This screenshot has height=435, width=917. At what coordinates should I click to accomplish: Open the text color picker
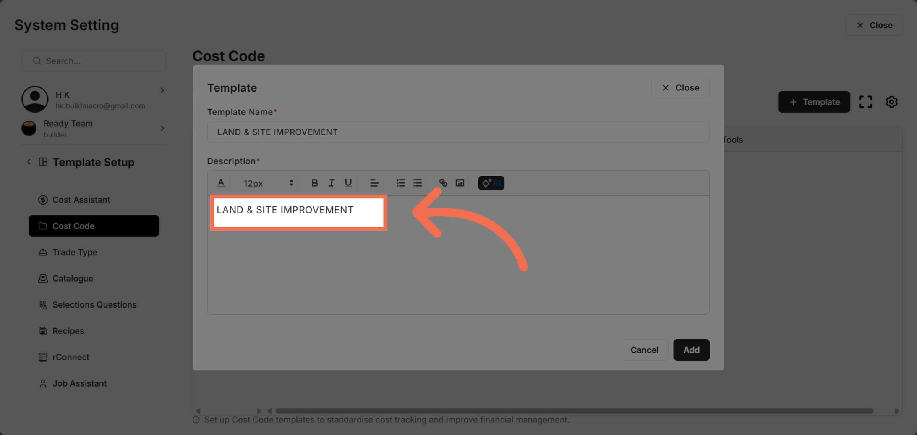point(221,183)
